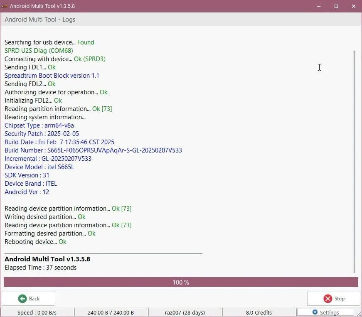Image resolution: width=362 pixels, height=317 pixels.
Task: Select the 'Sending FDL2... Ok' line
Action: [30, 84]
